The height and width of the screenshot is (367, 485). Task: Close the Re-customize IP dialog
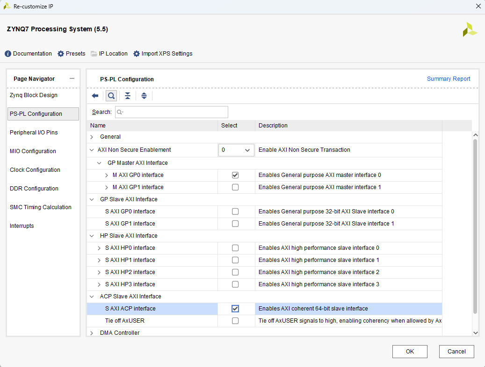click(478, 6)
